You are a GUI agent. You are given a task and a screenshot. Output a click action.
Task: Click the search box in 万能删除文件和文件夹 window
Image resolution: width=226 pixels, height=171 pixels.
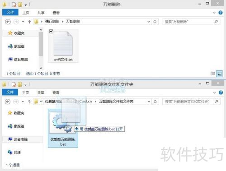point(191,102)
